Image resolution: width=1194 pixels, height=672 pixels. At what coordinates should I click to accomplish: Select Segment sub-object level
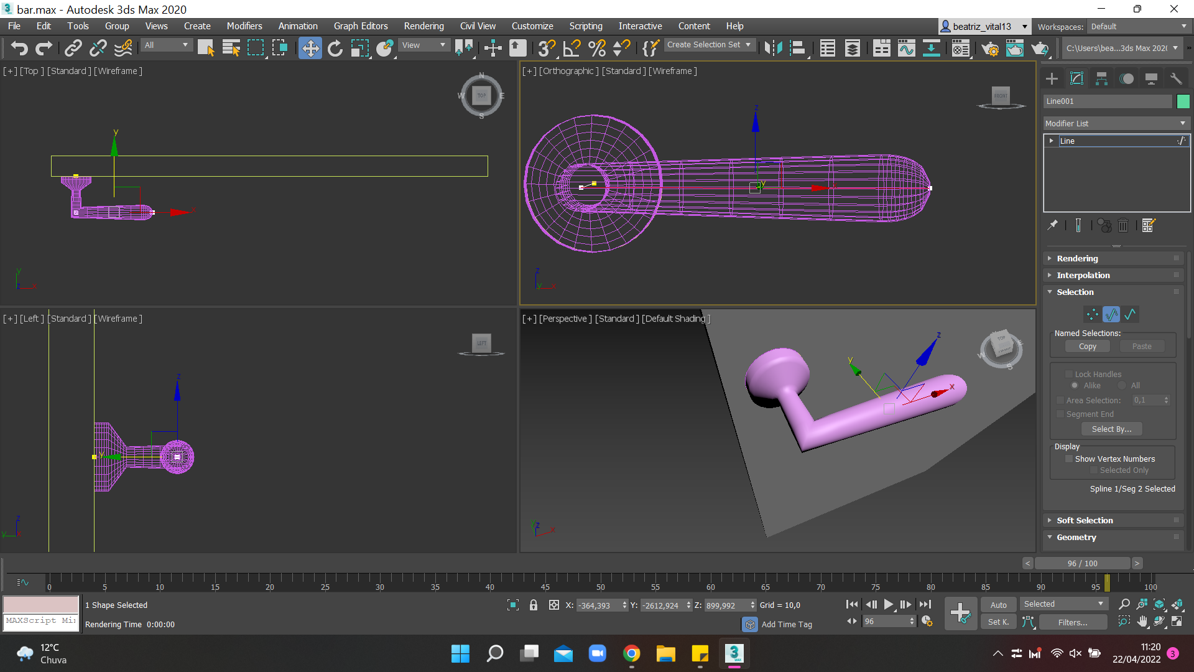click(x=1111, y=314)
